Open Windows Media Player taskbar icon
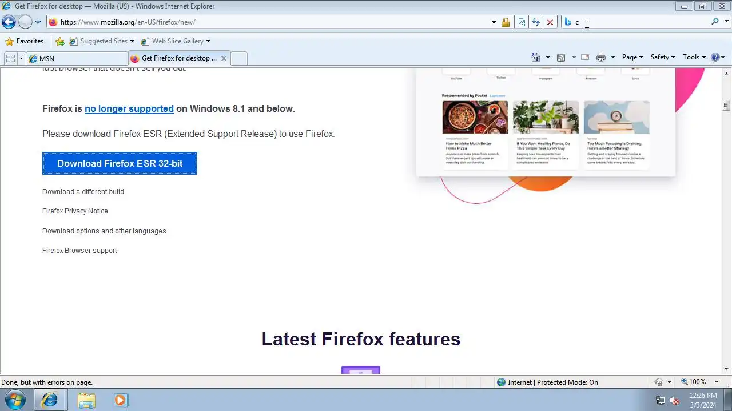 pyautogui.click(x=120, y=400)
